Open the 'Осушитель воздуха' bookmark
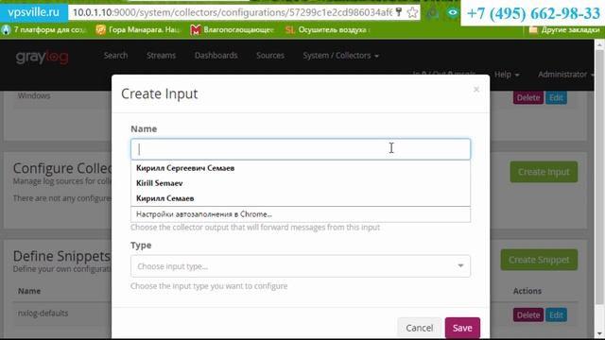Viewport: 605px width, 340px height. click(328, 29)
